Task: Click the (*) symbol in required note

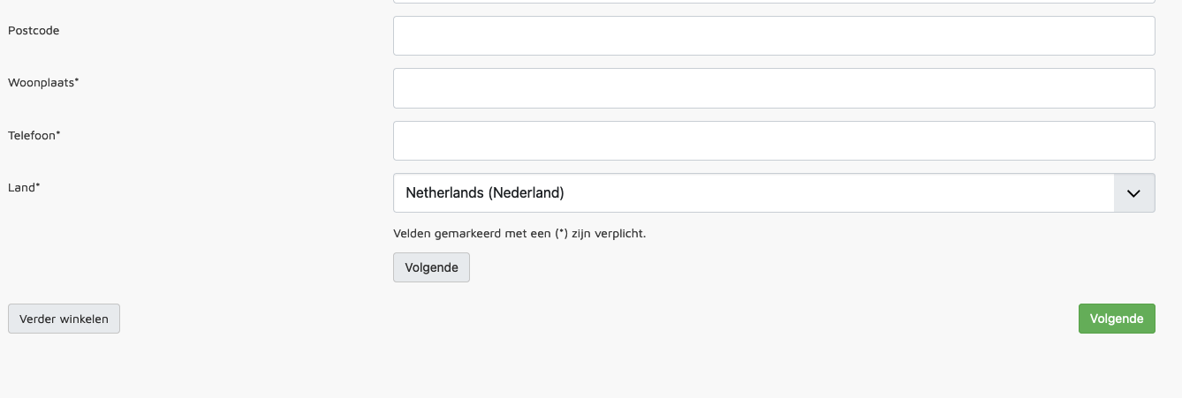Action: [561, 234]
